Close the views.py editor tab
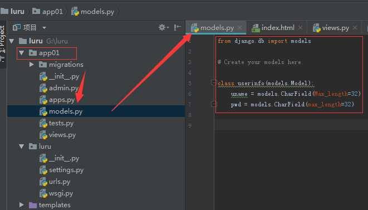Image resolution: width=368 pixels, height=210 pixels. pyautogui.click(x=355, y=28)
